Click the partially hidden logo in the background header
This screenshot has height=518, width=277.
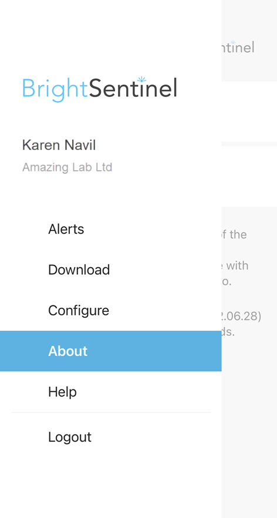(238, 47)
